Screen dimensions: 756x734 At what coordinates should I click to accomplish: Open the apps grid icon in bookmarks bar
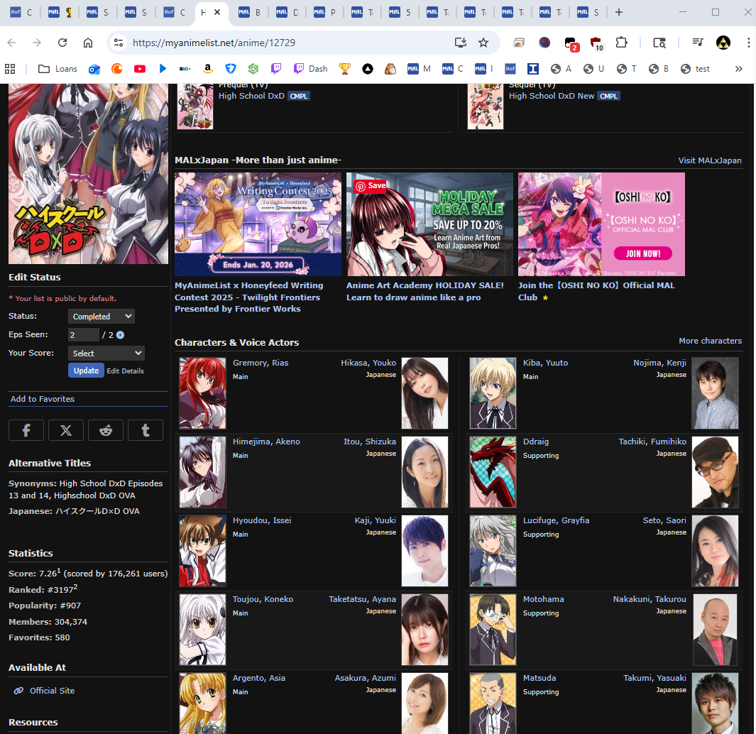(10, 69)
